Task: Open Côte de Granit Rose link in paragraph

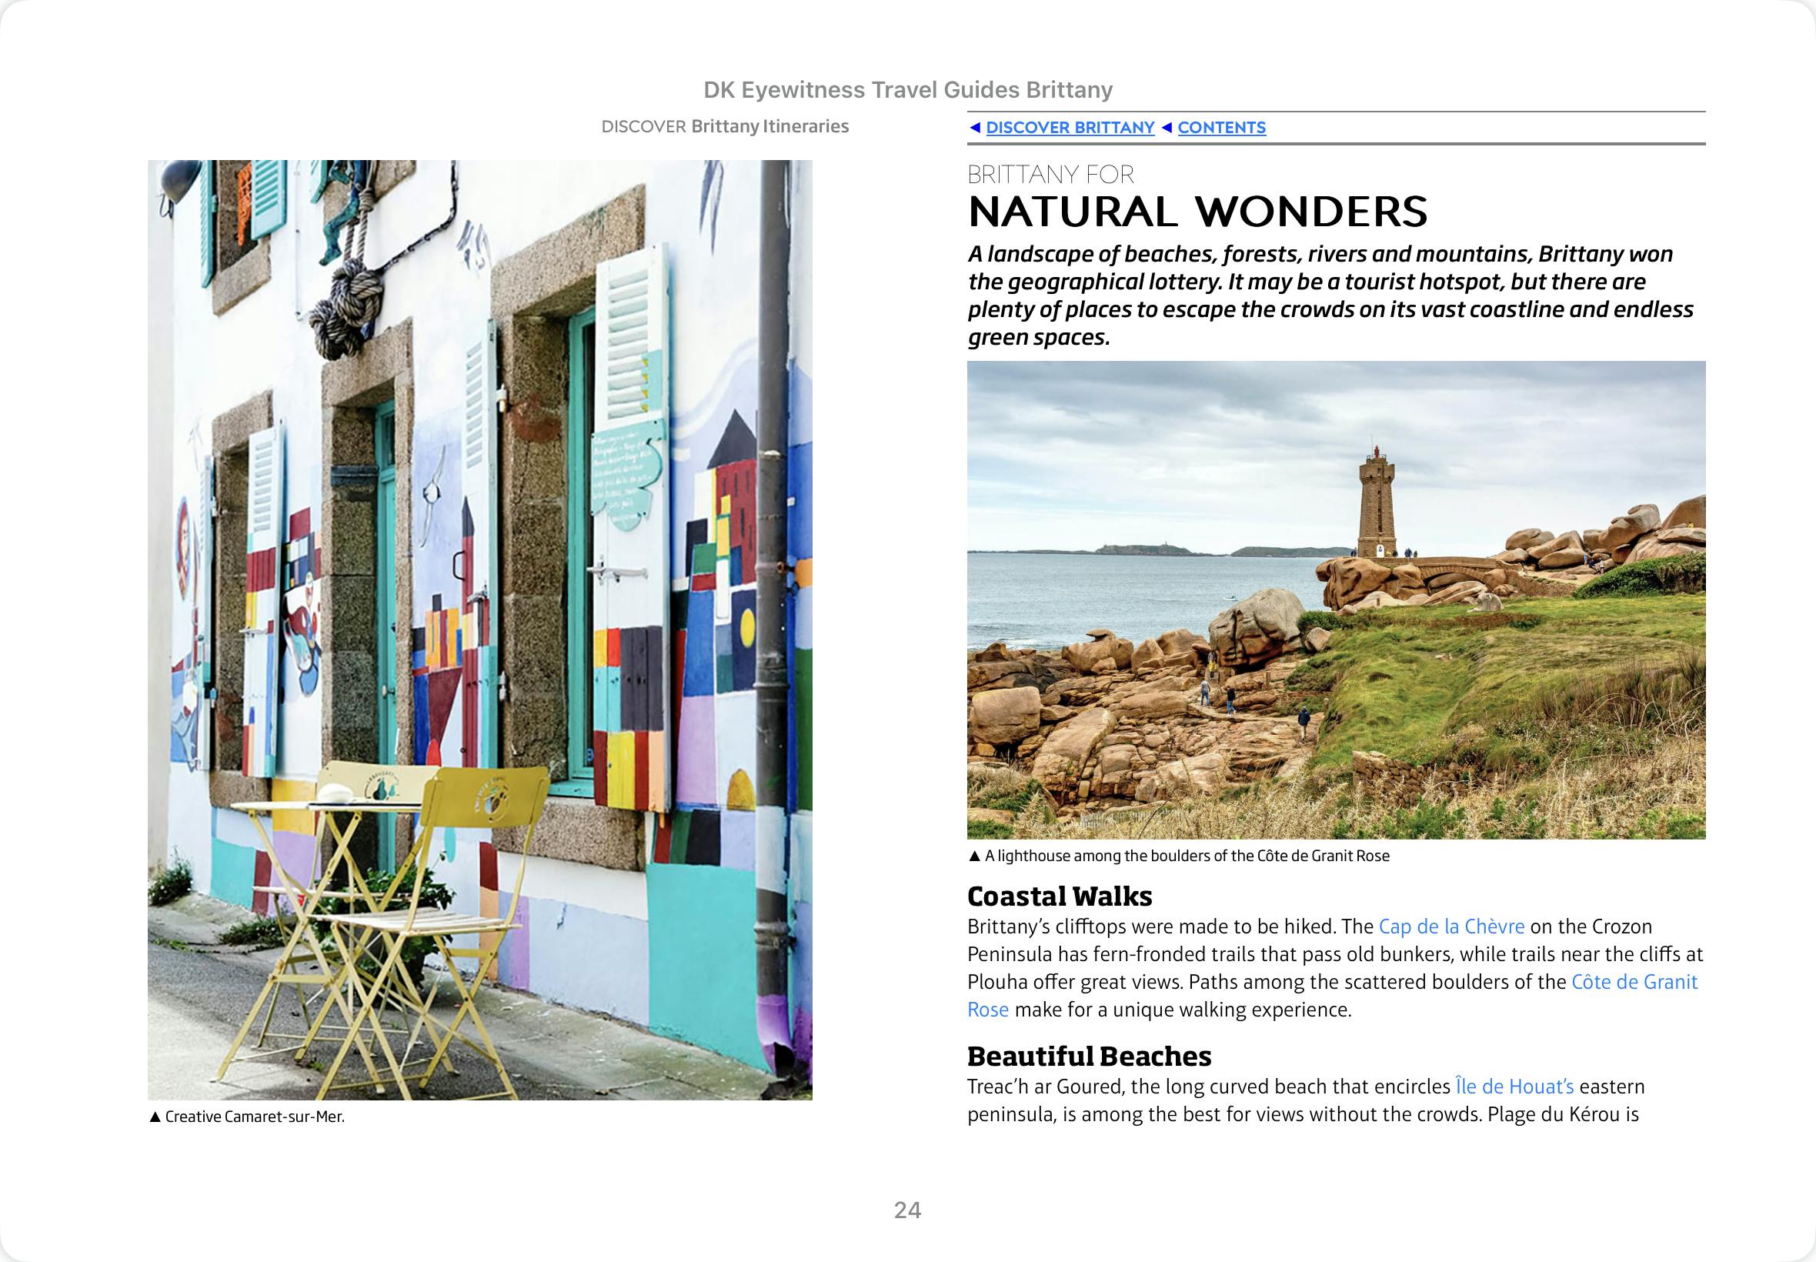Action: tap(1634, 982)
